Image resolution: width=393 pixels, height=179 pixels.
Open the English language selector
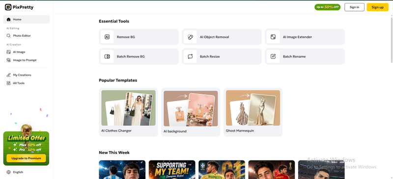[15, 172]
